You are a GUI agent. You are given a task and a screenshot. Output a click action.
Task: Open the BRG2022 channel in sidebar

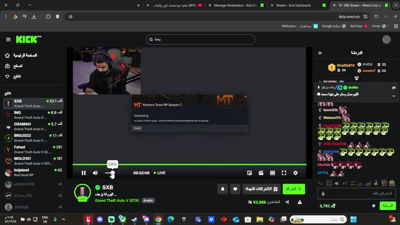pos(33,138)
